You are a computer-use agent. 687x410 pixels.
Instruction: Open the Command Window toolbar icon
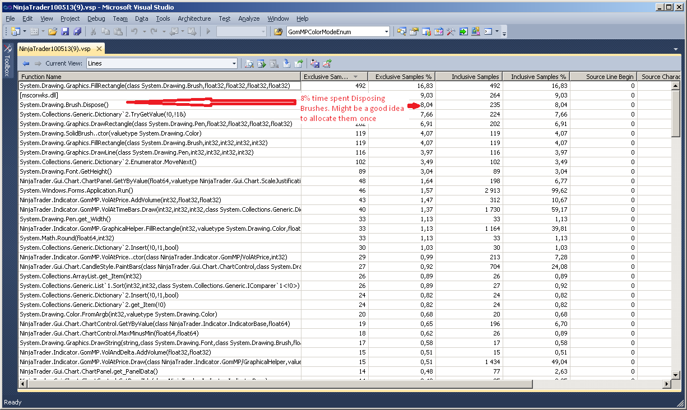[488, 31]
